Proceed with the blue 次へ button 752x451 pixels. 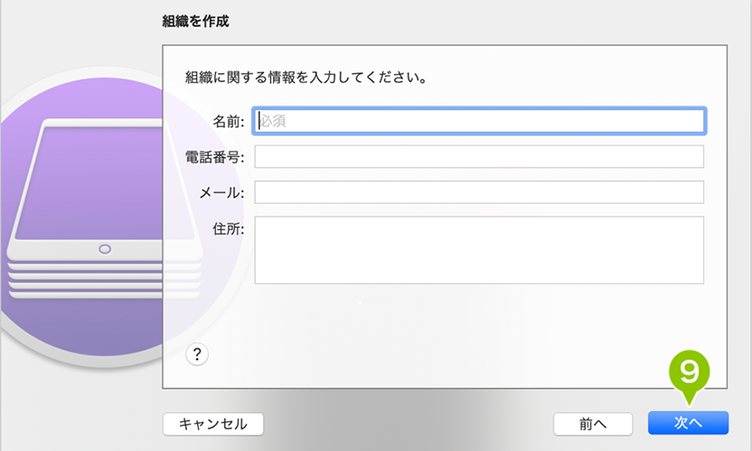tap(688, 423)
